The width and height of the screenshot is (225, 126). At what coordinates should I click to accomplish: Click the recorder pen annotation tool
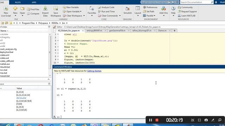[x=213, y=120]
